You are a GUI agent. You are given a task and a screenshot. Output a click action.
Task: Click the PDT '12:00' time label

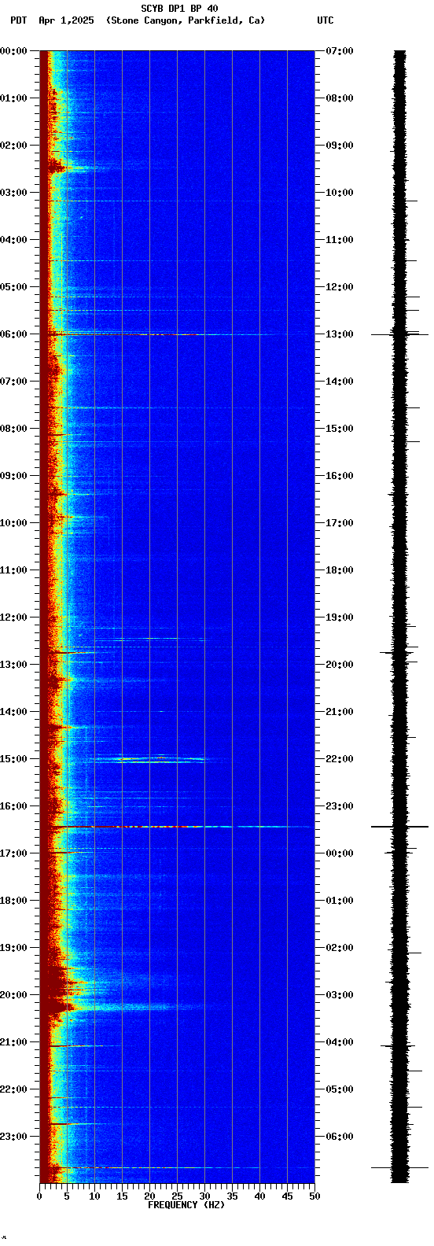pyautogui.click(x=13, y=617)
